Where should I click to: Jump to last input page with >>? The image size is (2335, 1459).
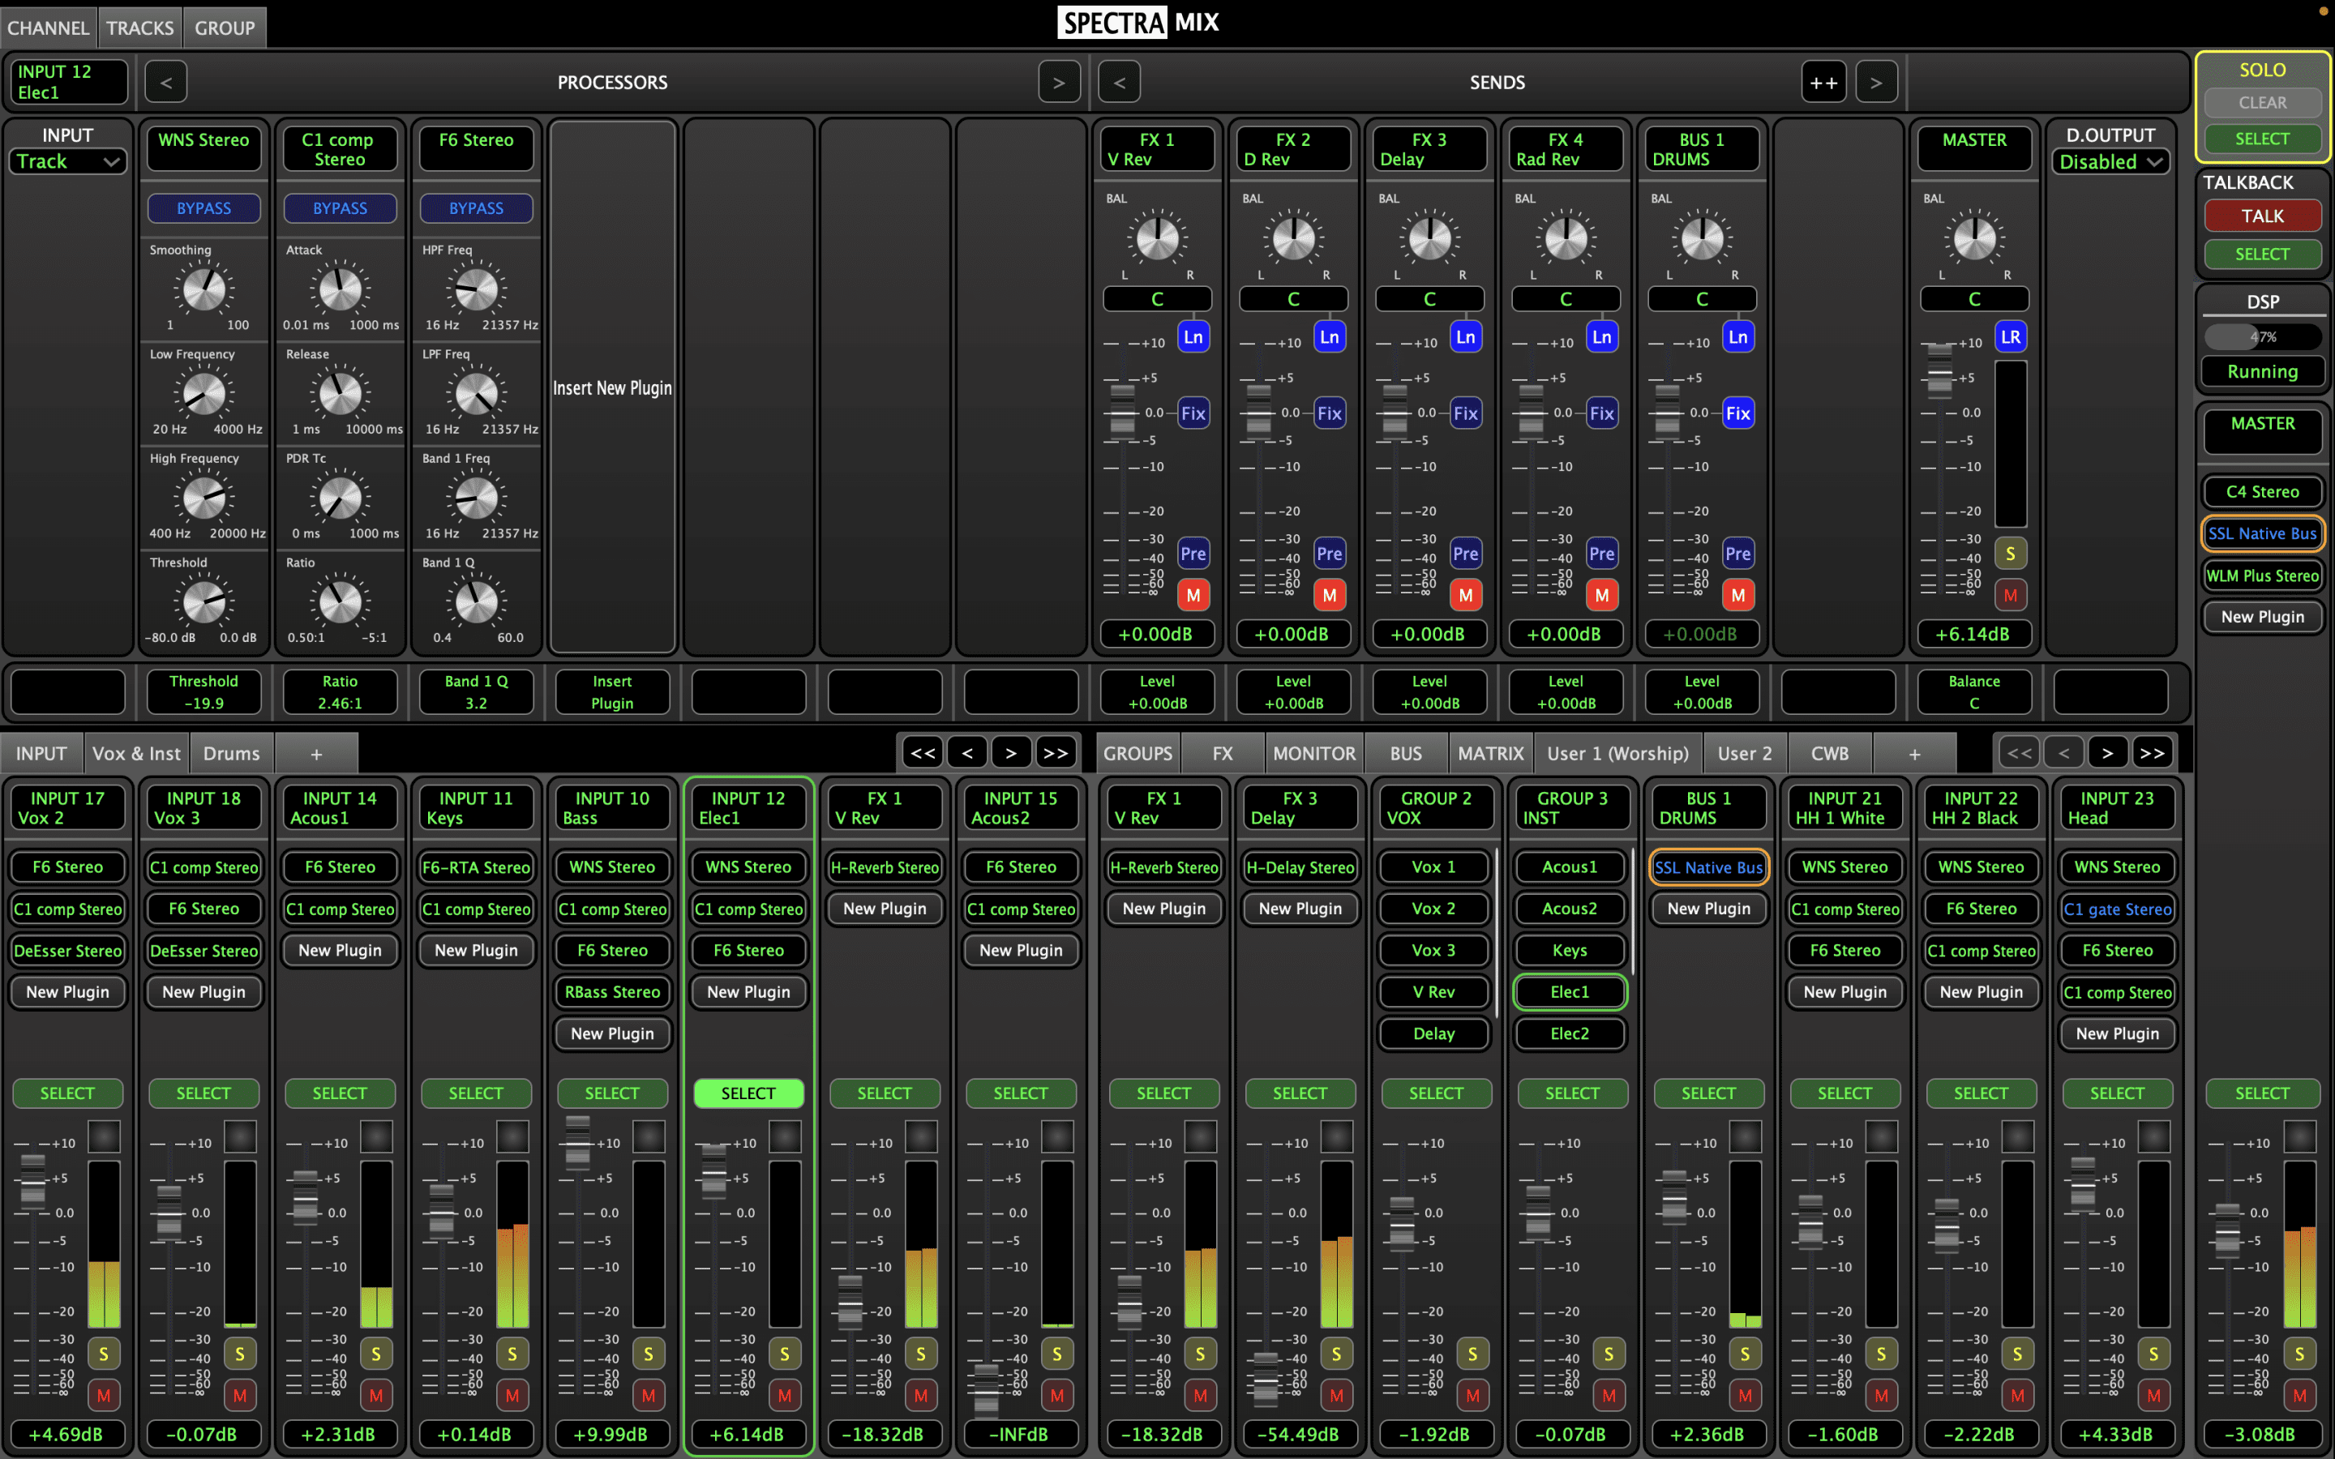(x=1055, y=753)
